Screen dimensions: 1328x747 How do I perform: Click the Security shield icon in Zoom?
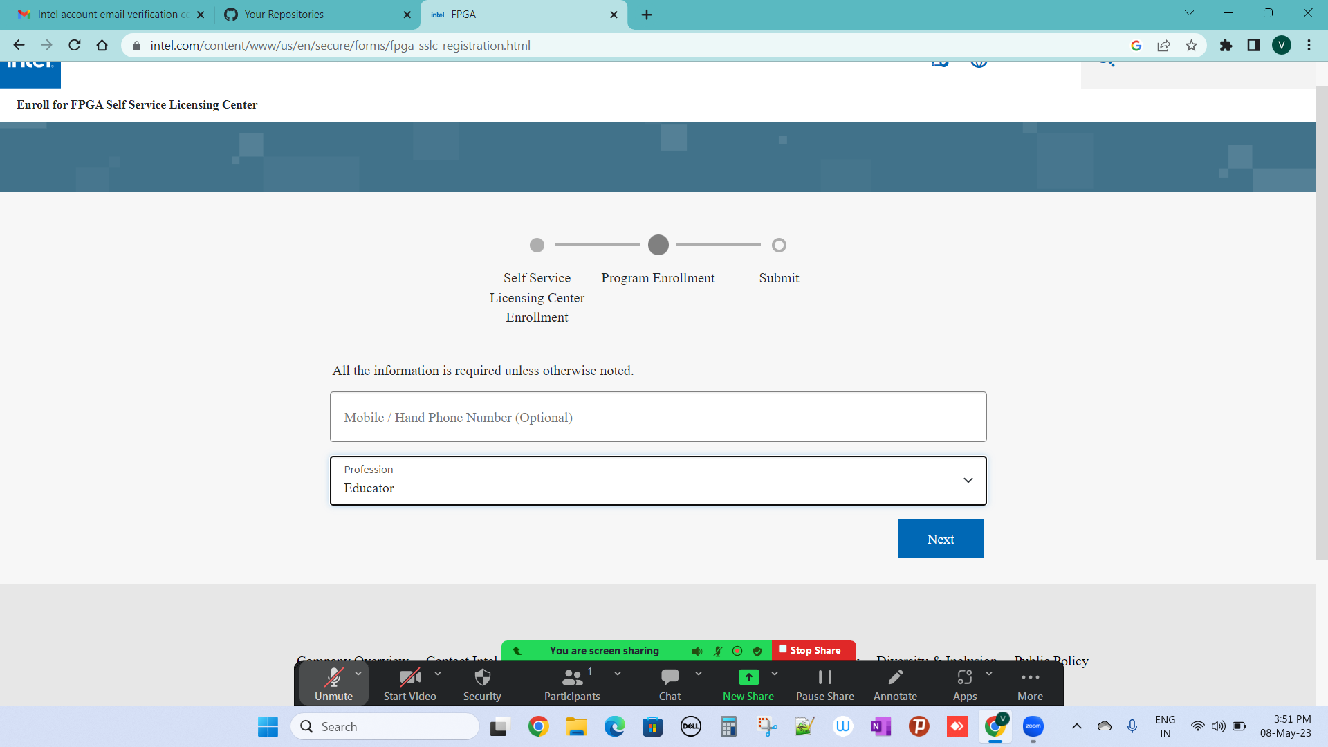tap(482, 677)
